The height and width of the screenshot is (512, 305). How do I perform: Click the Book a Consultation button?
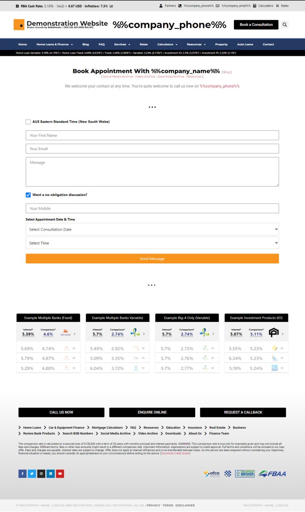pos(256,25)
